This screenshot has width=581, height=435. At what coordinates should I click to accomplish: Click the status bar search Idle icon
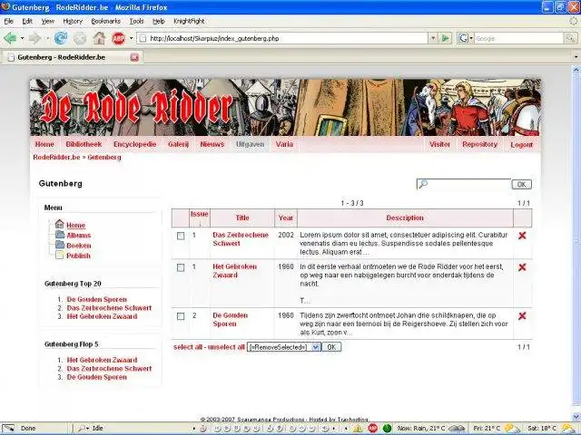[x=83, y=429]
